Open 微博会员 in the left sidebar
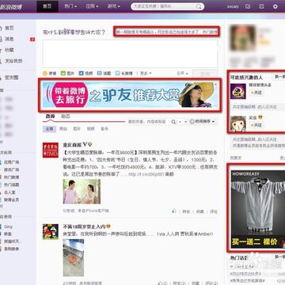The height and width of the screenshot is (285, 285). click(x=12, y=200)
